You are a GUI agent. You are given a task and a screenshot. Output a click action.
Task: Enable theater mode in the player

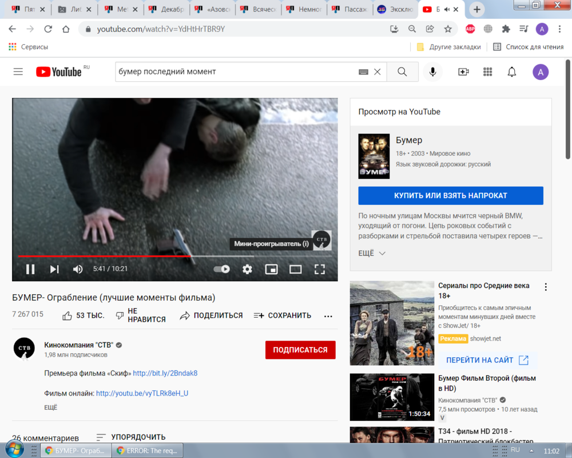click(296, 269)
